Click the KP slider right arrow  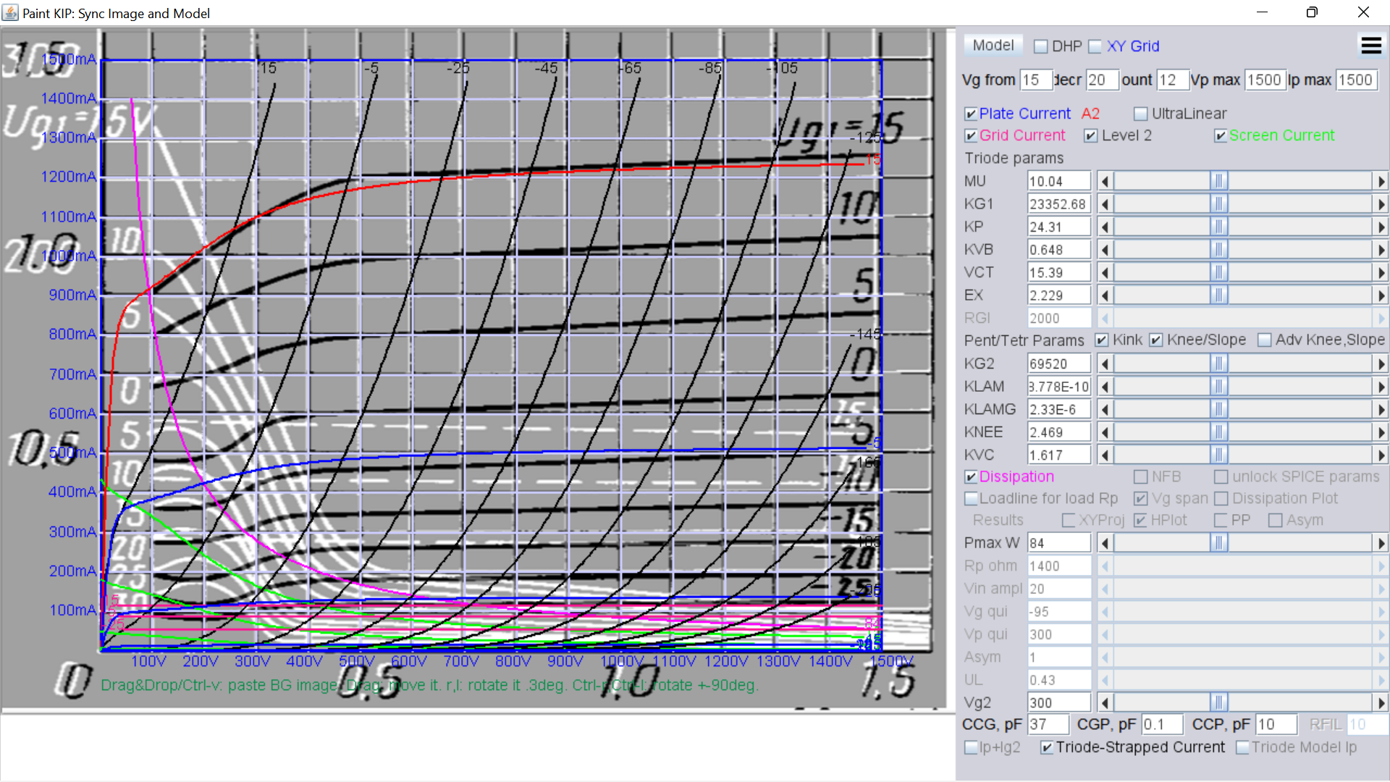tap(1381, 227)
